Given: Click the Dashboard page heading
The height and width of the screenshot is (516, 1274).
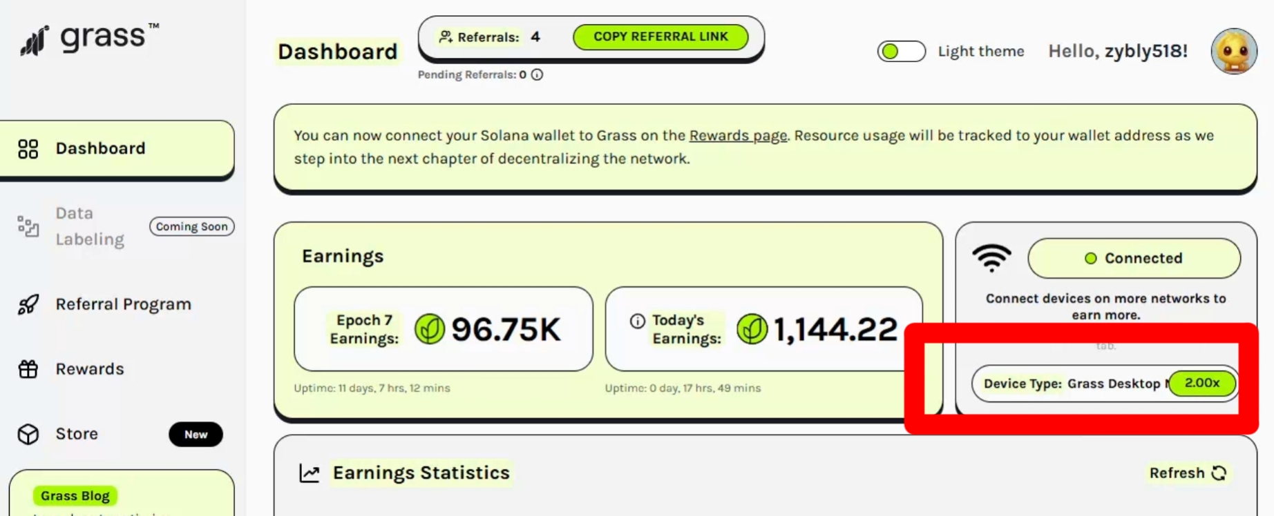Looking at the screenshot, I should tap(337, 52).
